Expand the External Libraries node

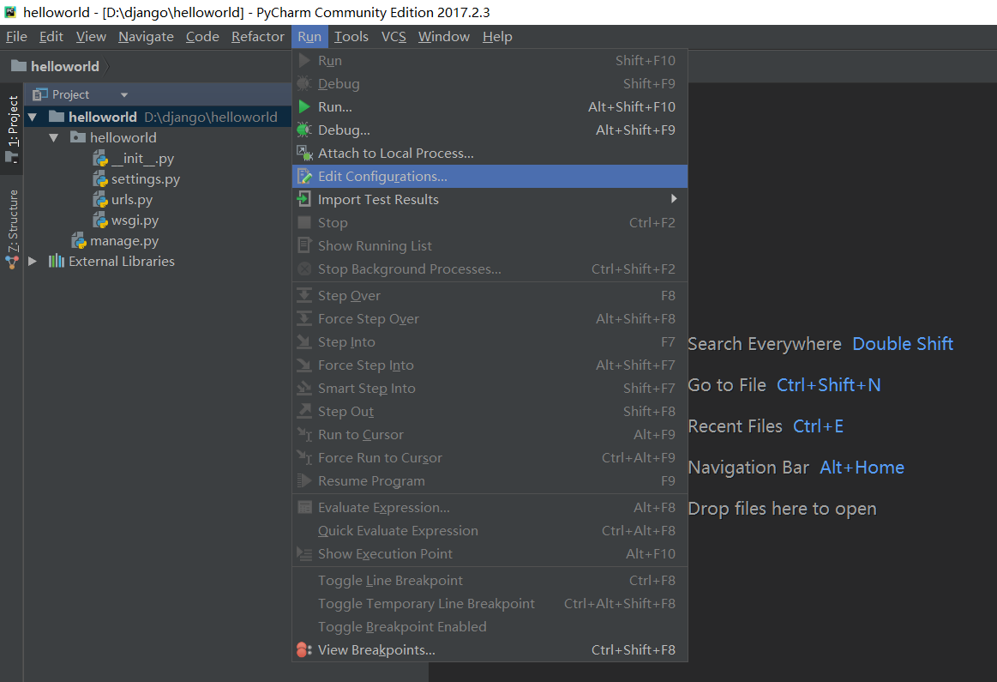(33, 262)
